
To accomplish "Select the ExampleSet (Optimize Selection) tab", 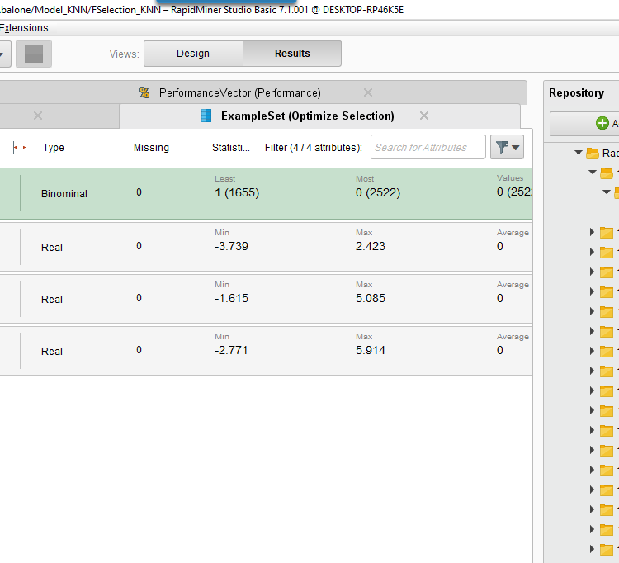I will tap(308, 116).
